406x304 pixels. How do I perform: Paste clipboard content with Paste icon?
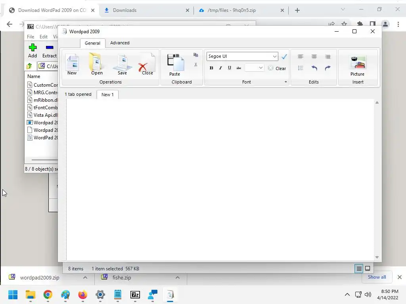click(175, 65)
